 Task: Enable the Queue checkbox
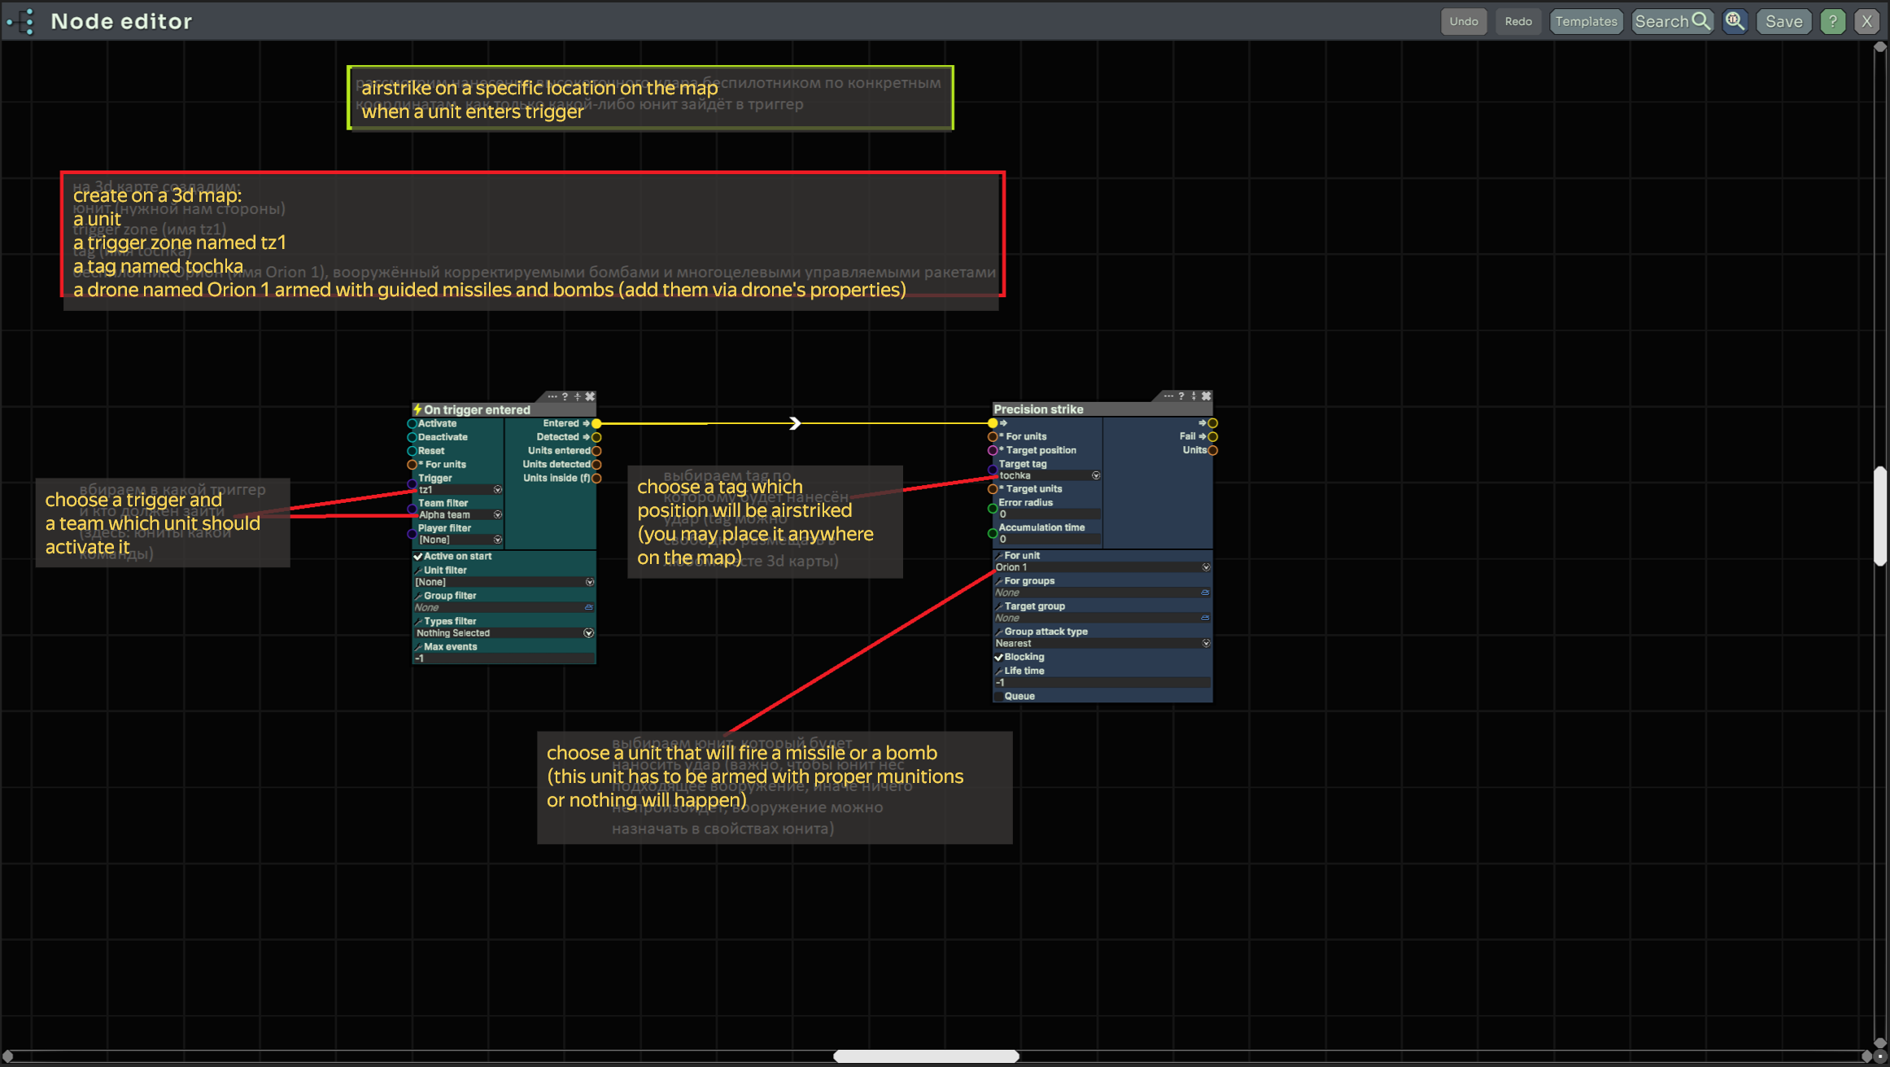[999, 696]
